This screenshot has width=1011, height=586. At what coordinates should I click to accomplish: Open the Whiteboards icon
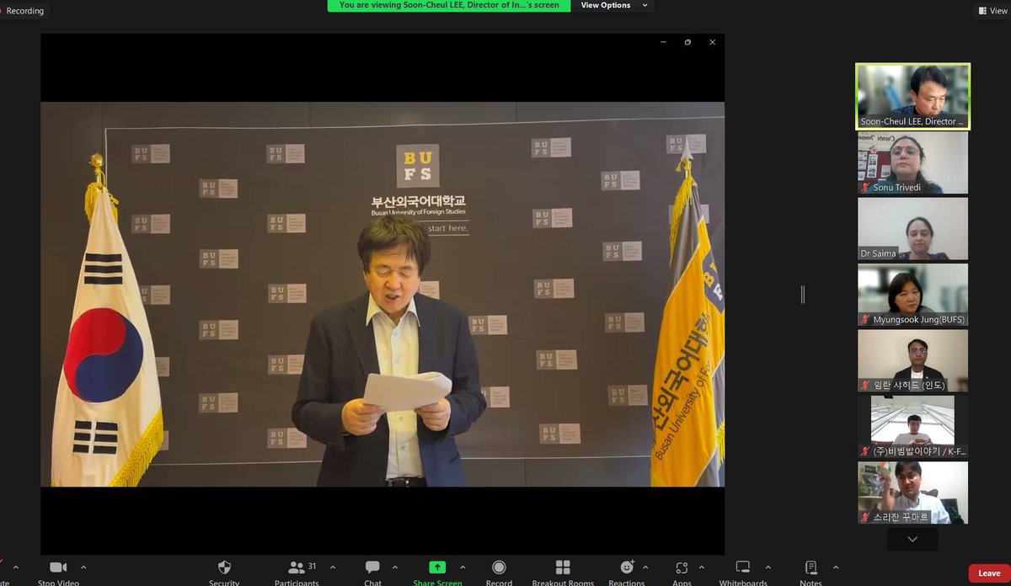click(742, 567)
